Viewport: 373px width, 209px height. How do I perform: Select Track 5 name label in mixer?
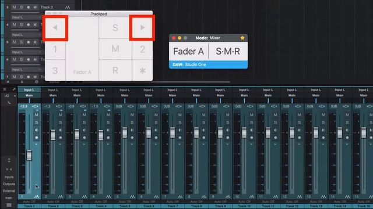[x=125, y=207]
